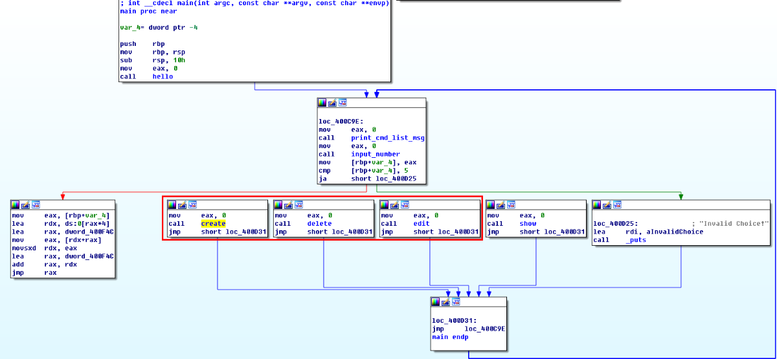Click group nodes icon on call create block
The width and height of the screenshot is (777, 359).
coord(193,204)
